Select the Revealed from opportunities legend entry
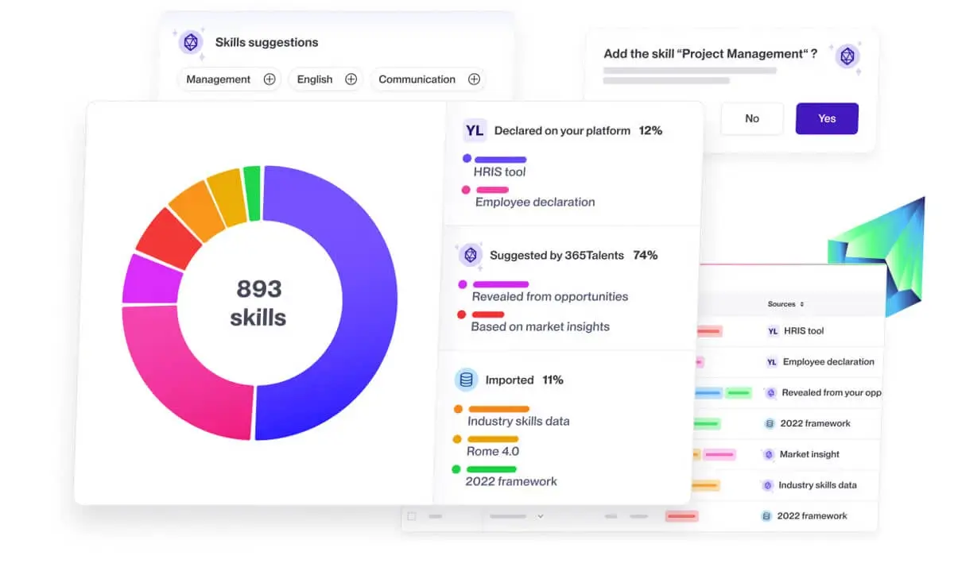The height and width of the screenshot is (567, 954). pyautogui.click(x=551, y=296)
